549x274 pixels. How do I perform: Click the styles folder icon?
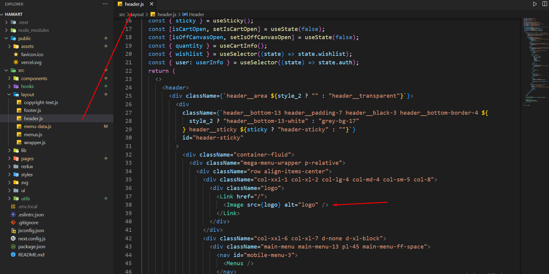coord(16,174)
